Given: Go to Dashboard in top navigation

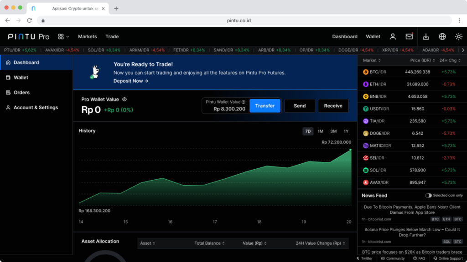Looking at the screenshot, I should tap(345, 36).
